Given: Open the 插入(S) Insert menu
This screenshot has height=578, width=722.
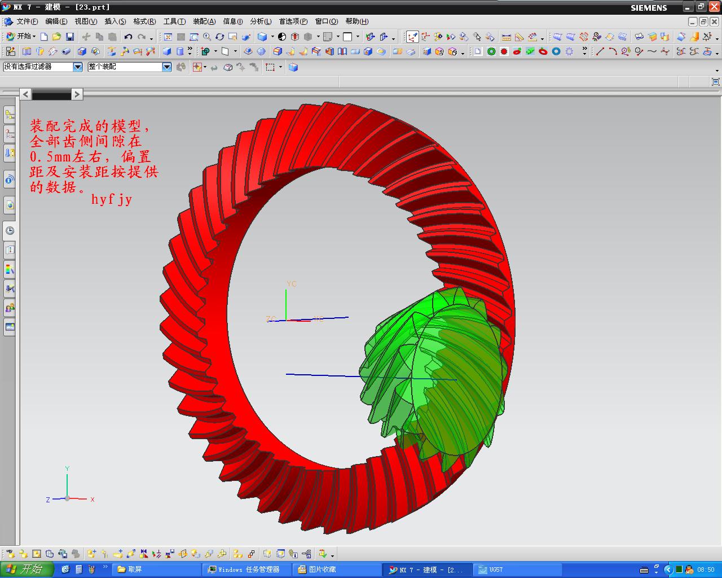Looking at the screenshot, I should [115, 21].
